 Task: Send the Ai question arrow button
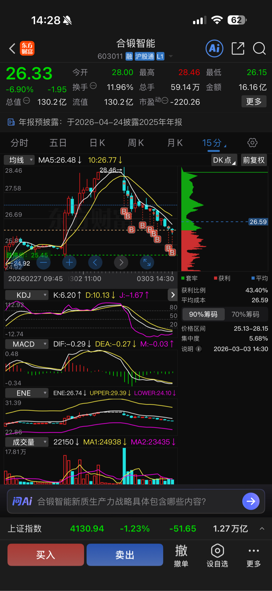point(251,501)
